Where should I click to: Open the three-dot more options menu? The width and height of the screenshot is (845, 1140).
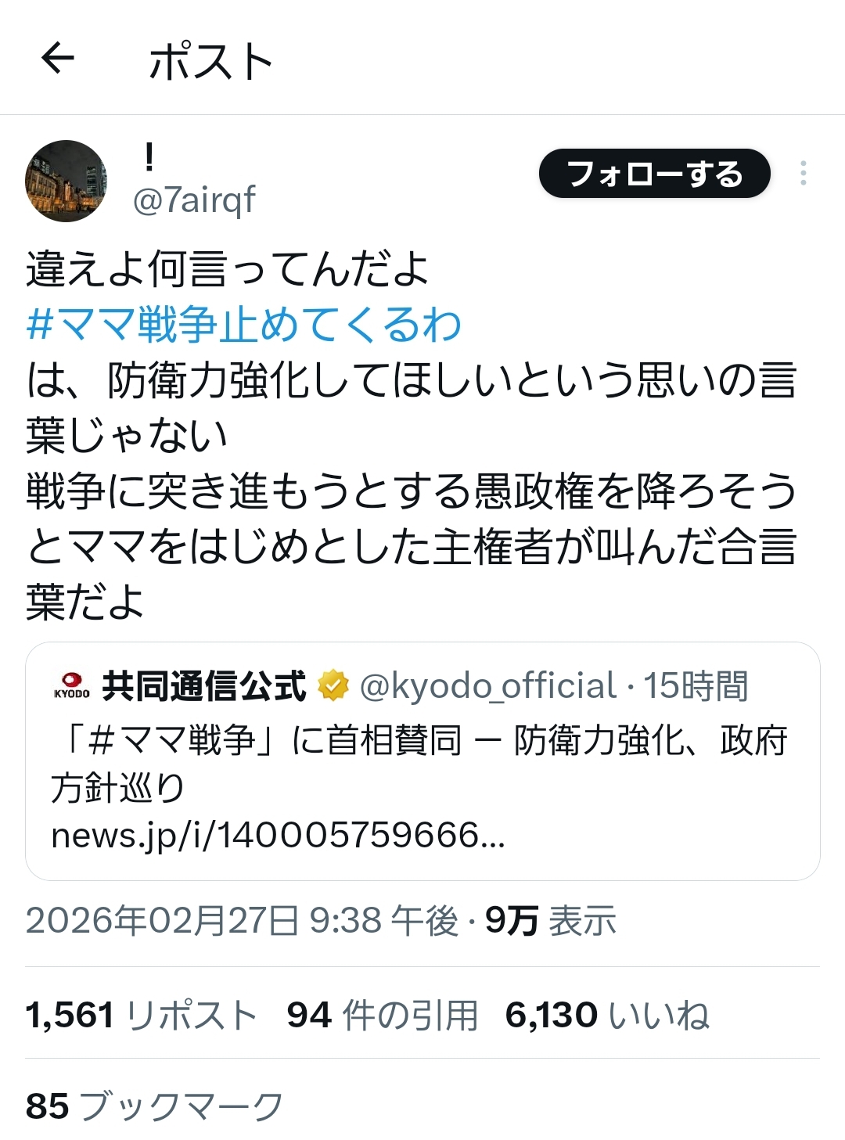pyautogui.click(x=803, y=173)
